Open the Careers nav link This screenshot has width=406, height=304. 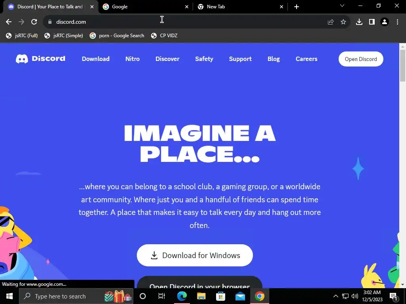tap(306, 59)
